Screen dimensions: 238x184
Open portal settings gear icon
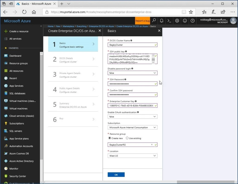(177, 21)
